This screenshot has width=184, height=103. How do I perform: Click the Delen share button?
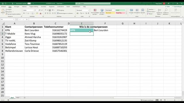pos(167,7)
